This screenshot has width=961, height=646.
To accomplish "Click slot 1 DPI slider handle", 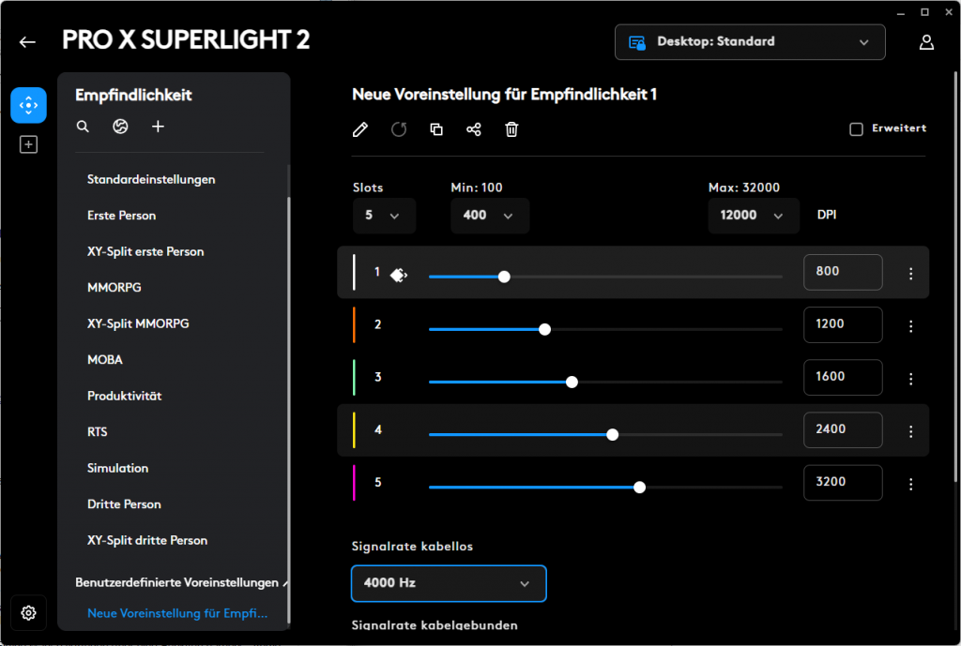I will [504, 277].
